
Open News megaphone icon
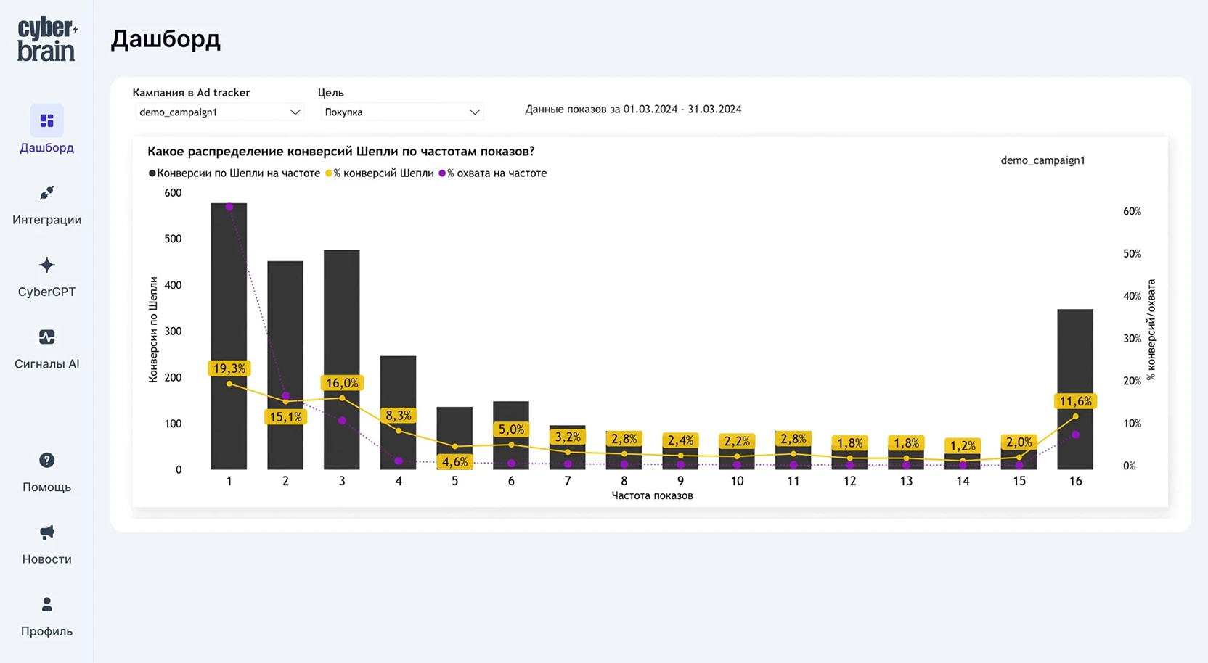click(x=46, y=532)
